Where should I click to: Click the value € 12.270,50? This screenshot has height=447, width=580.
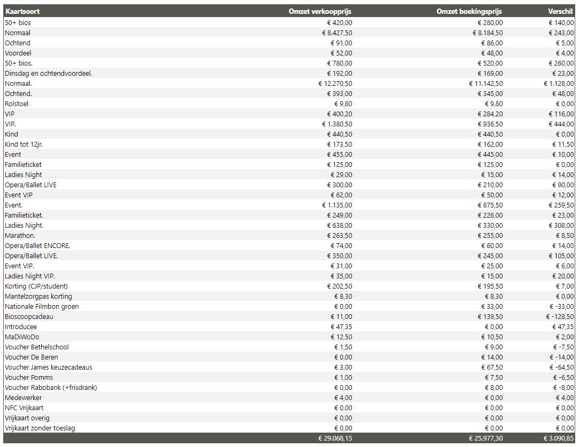pyautogui.click(x=335, y=84)
